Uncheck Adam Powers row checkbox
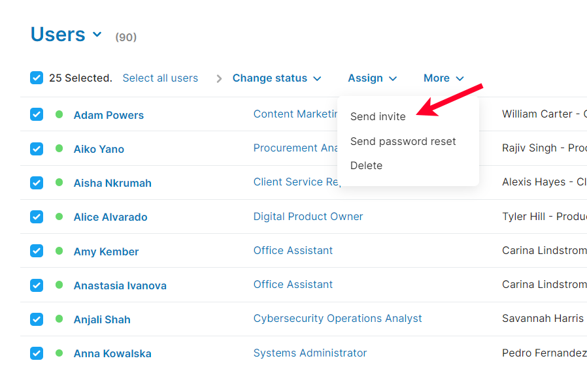 click(37, 114)
